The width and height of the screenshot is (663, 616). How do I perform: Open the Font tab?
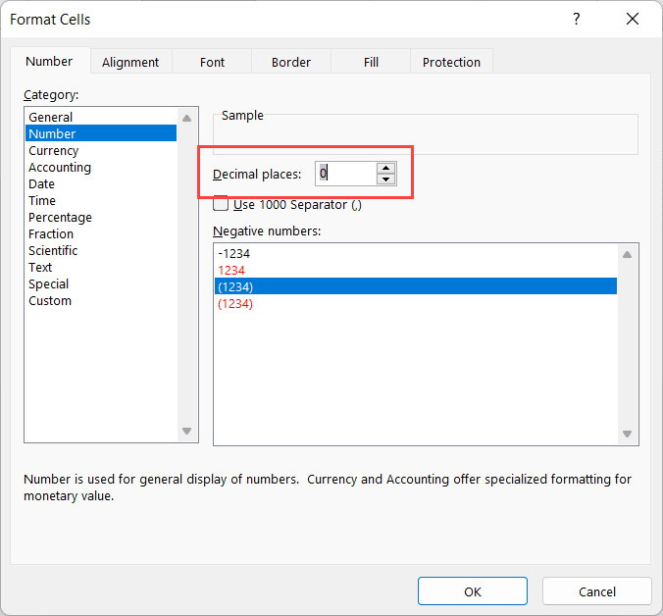click(x=212, y=62)
